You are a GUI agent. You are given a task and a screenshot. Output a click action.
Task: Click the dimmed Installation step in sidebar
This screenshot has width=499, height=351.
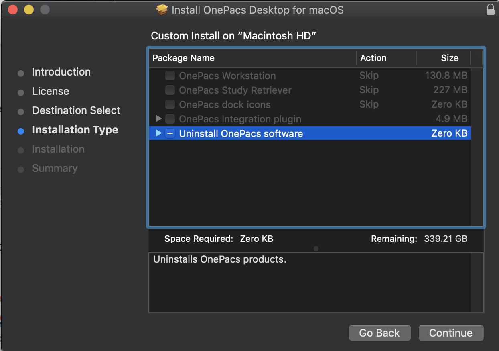click(x=58, y=149)
